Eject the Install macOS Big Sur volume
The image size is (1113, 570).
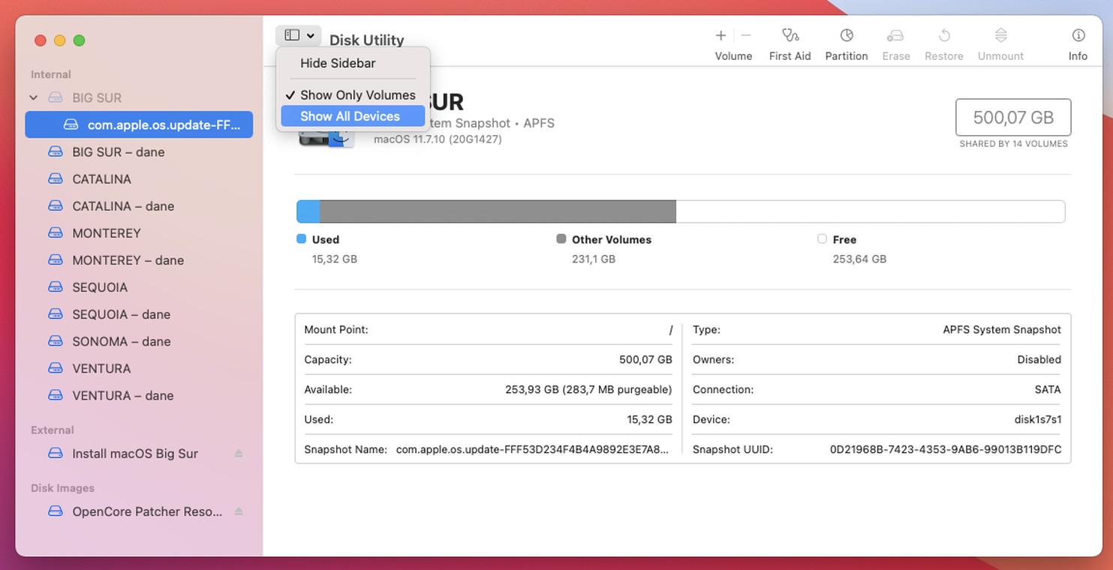coord(239,454)
